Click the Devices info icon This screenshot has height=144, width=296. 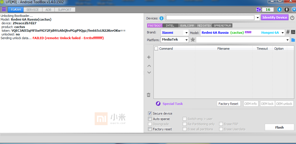point(161,18)
